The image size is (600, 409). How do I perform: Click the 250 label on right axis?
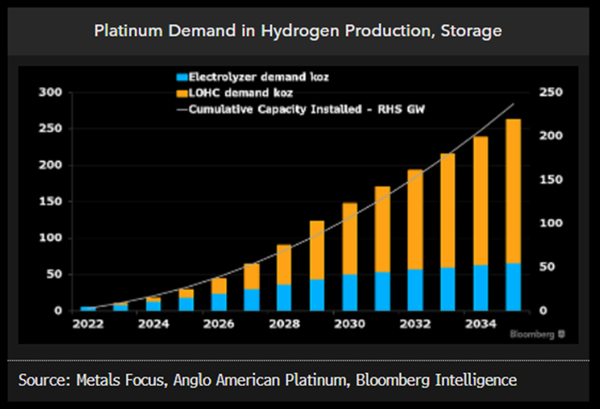point(551,92)
